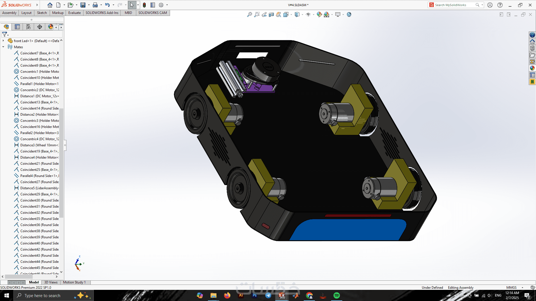The height and width of the screenshot is (301, 536).
Task: Click the Rebuild traffic light icon
Action: pyautogui.click(x=144, y=5)
